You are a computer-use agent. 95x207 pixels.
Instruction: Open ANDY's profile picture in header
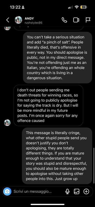coord(18,20)
